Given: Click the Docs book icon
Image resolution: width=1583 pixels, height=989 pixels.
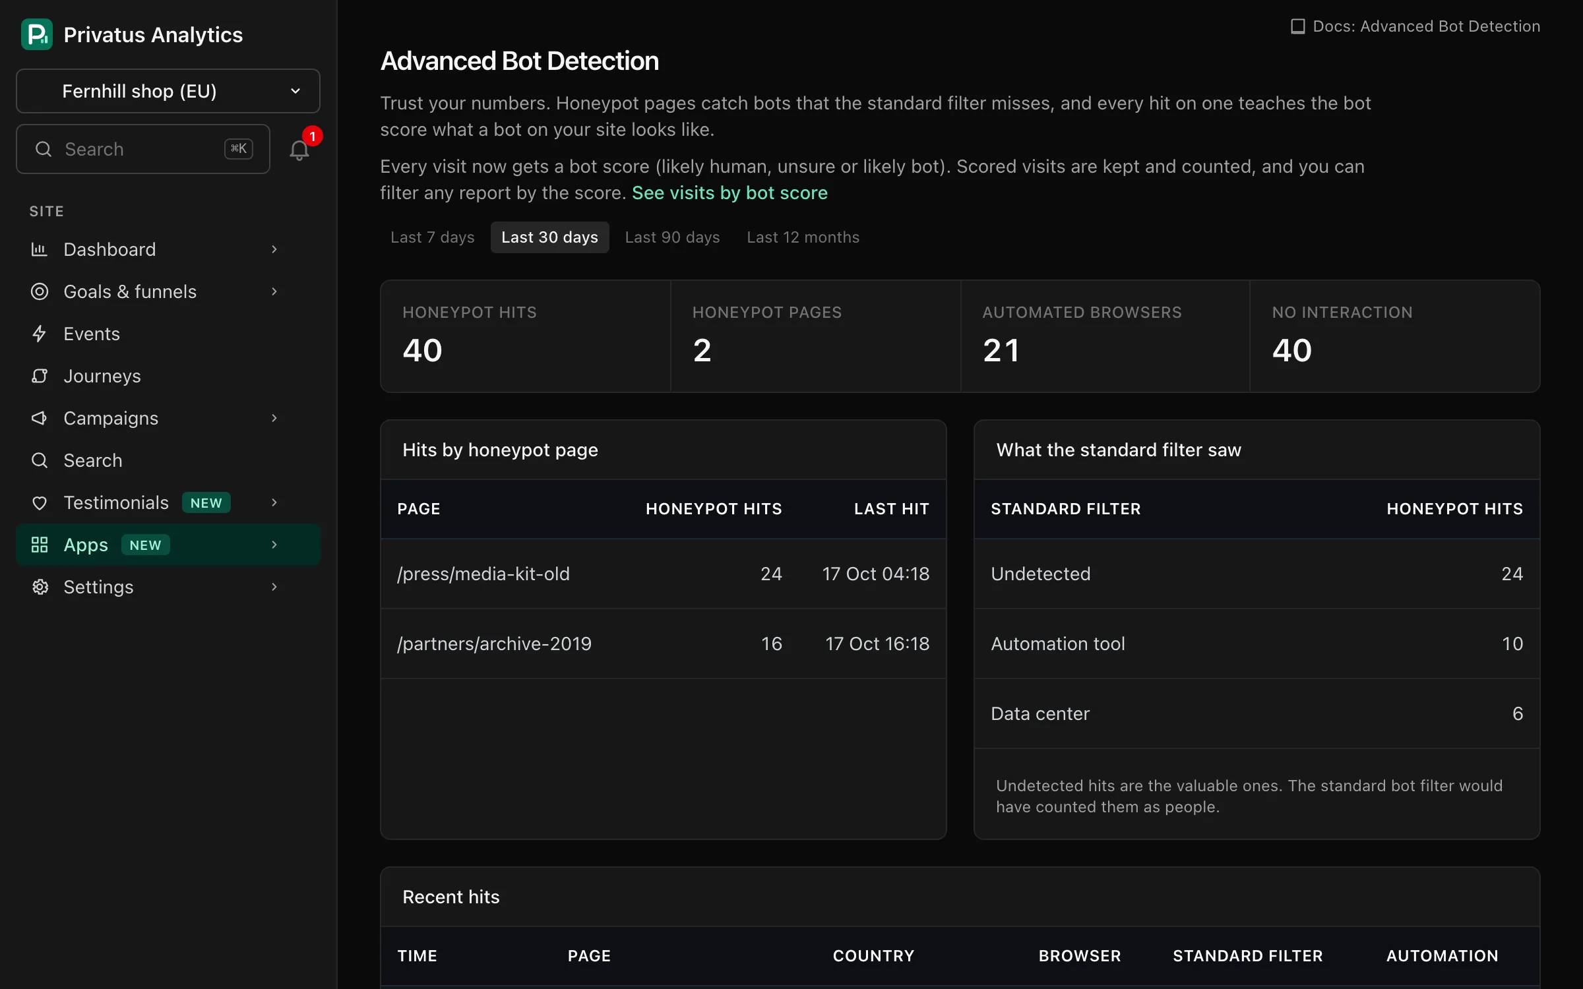Looking at the screenshot, I should click(1297, 26).
